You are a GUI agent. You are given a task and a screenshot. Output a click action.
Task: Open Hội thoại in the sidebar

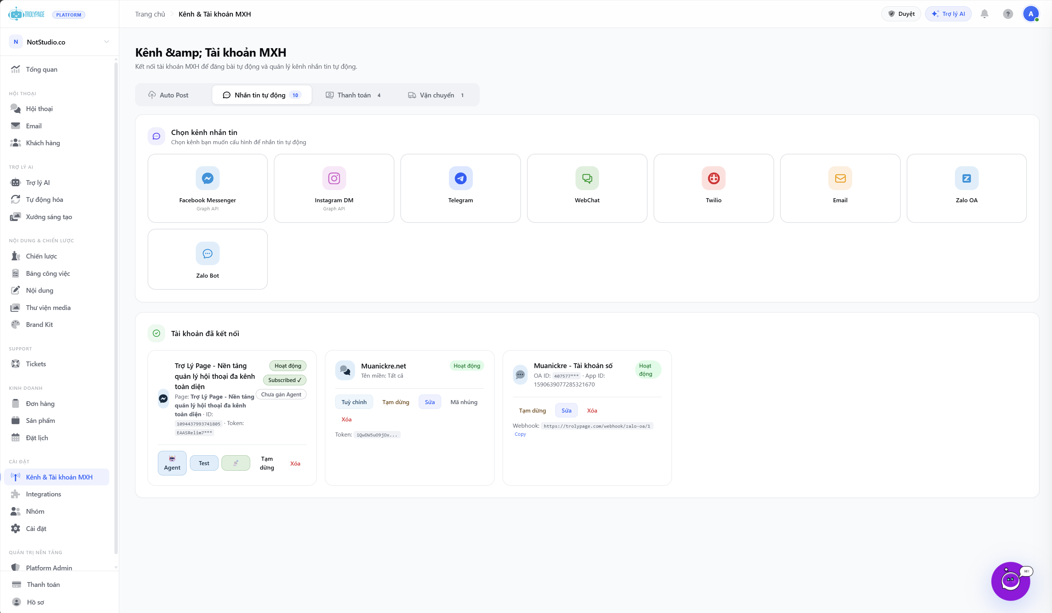tap(57, 108)
